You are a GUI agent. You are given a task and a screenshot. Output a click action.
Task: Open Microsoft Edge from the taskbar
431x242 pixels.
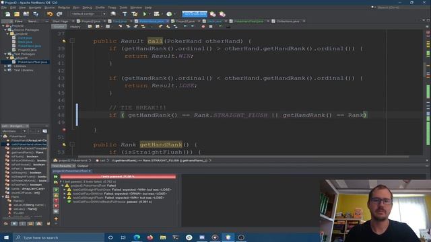tap(137, 237)
